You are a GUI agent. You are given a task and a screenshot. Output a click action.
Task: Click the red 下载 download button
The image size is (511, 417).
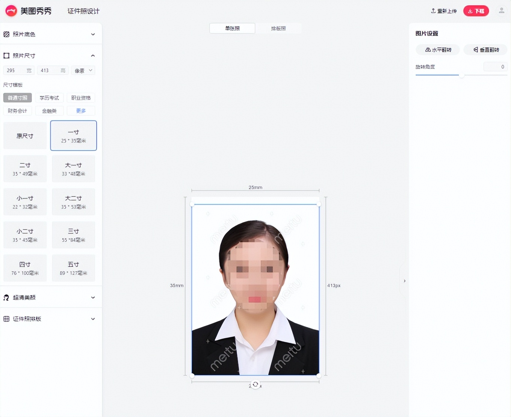pyautogui.click(x=476, y=11)
